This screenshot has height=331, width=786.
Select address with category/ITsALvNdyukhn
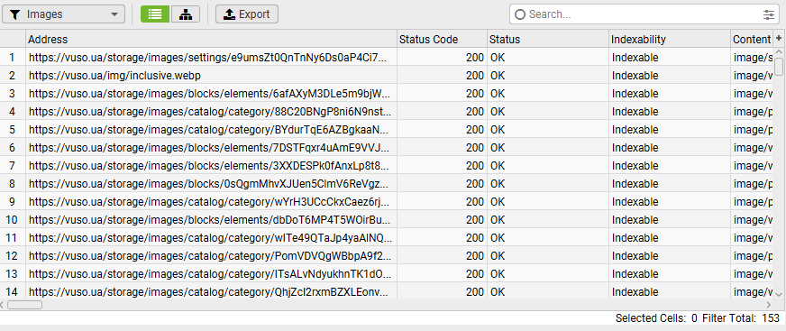coord(211,274)
